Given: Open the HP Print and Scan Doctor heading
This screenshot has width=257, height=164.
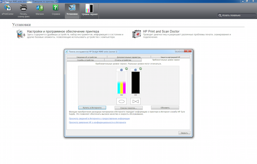Looking at the screenshot, I should click(161, 31).
